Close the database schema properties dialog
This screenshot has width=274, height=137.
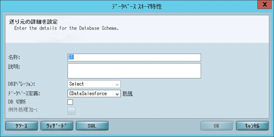click(265, 5)
